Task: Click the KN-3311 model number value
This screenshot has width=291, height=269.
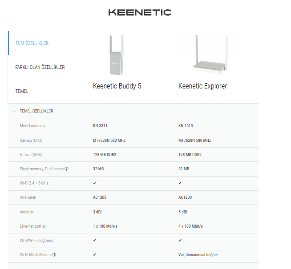Action: (100, 126)
